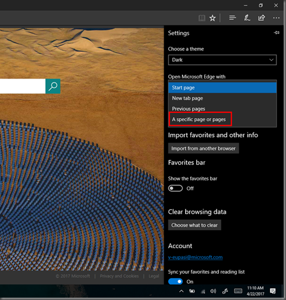Click Choose what to clear button
Screen dimensions: 286x300
pyautogui.click(x=194, y=225)
